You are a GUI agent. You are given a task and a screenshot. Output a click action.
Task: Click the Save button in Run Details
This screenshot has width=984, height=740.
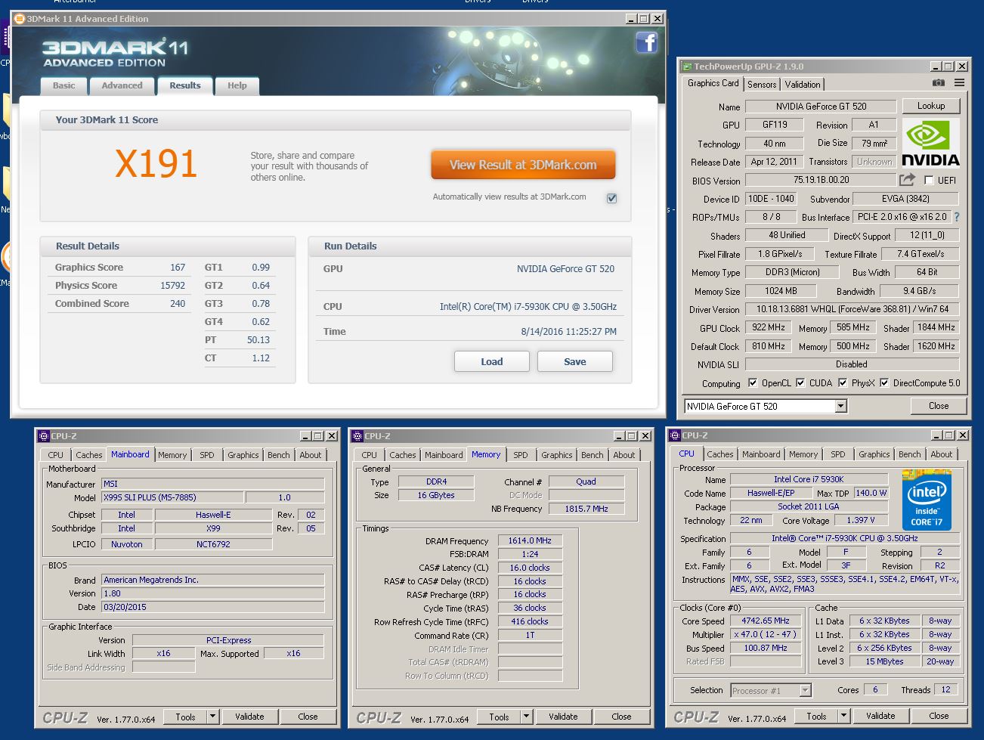[575, 362]
